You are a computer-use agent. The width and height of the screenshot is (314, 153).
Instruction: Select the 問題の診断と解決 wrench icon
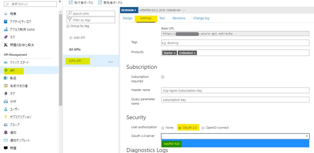pos(6,45)
